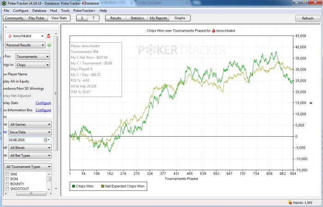Open the File menu
Screen dimensions: 323x207
[x=6, y=11]
